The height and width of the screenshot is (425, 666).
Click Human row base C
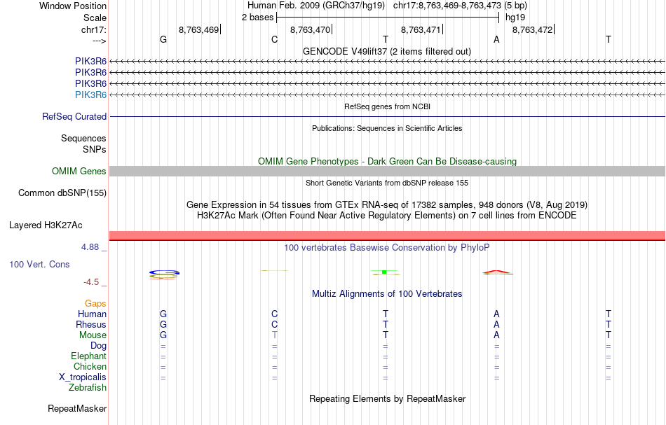click(274, 314)
